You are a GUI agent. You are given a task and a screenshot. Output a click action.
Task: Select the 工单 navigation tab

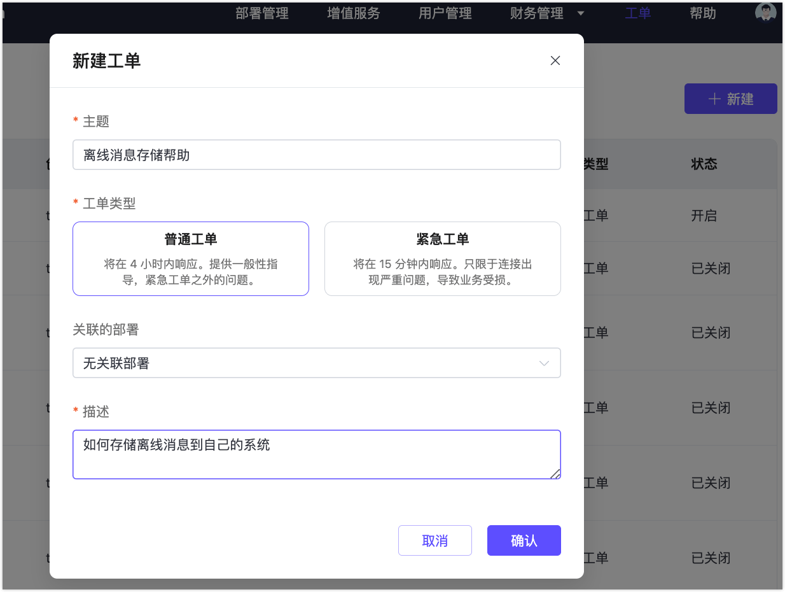(637, 13)
